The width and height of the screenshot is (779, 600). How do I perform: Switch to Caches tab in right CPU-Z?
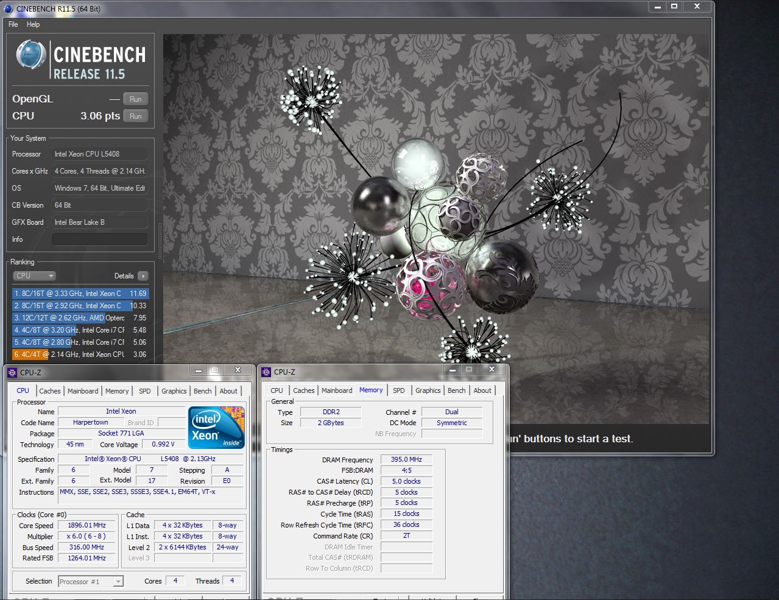pos(304,390)
